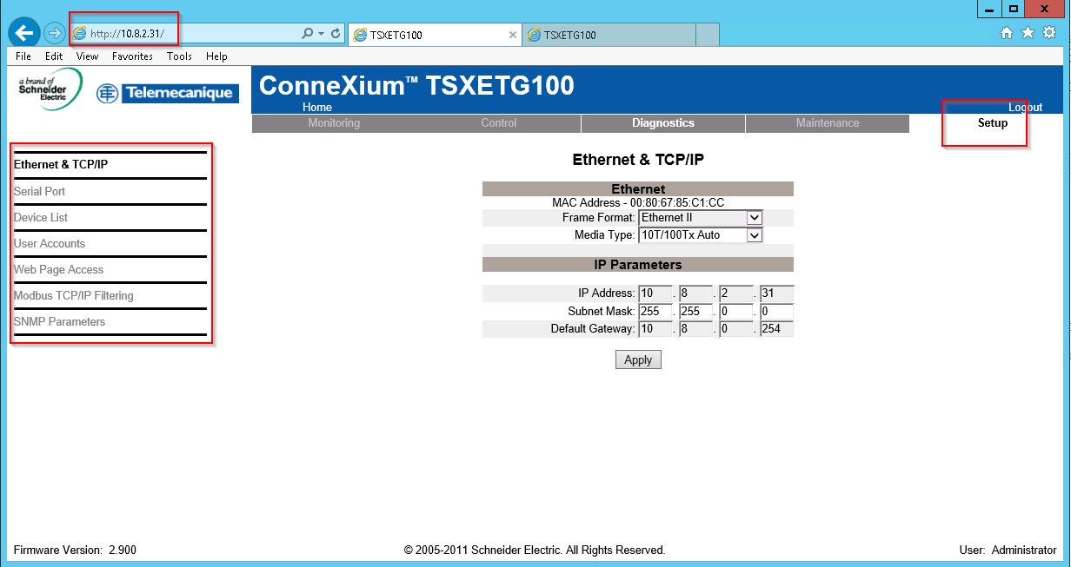The width and height of the screenshot is (1071, 567).
Task: Click the Logout link
Action: 1025,108
